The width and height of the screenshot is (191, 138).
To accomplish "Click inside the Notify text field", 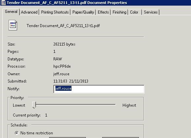I will pos(99,89).
